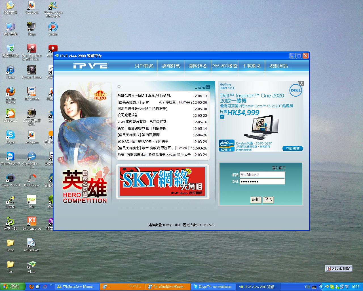This screenshot has height=291, width=363.
Task: Open the 資源回收筒 recycle bin
Action: coord(10,51)
